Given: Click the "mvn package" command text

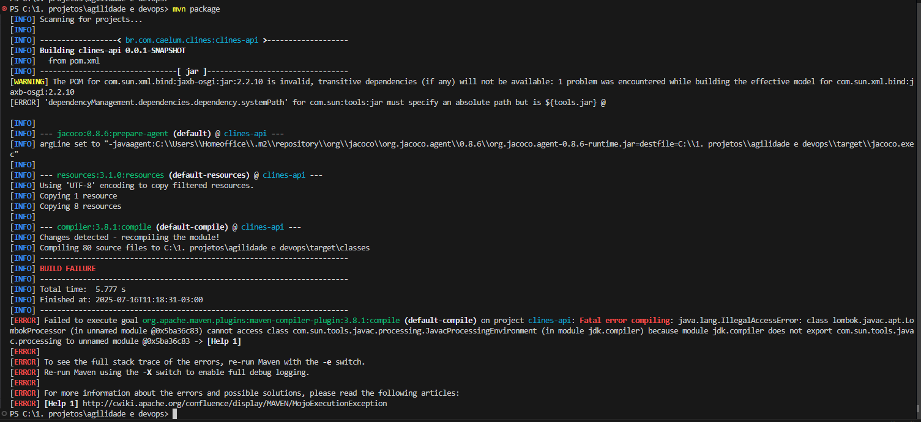Looking at the screenshot, I should click(x=196, y=9).
